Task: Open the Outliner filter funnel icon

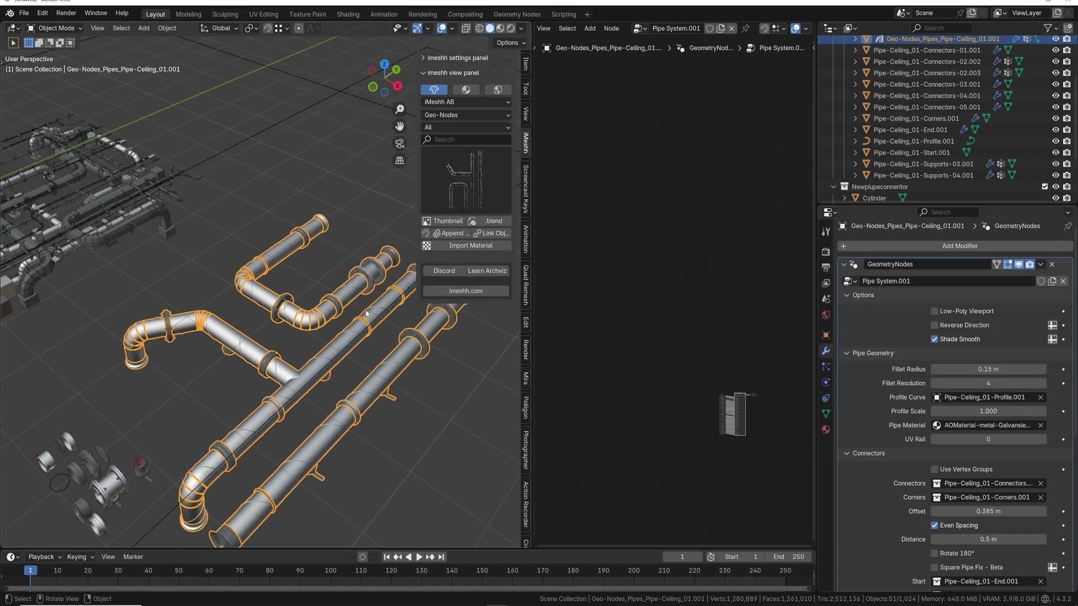Action: coord(1047,28)
